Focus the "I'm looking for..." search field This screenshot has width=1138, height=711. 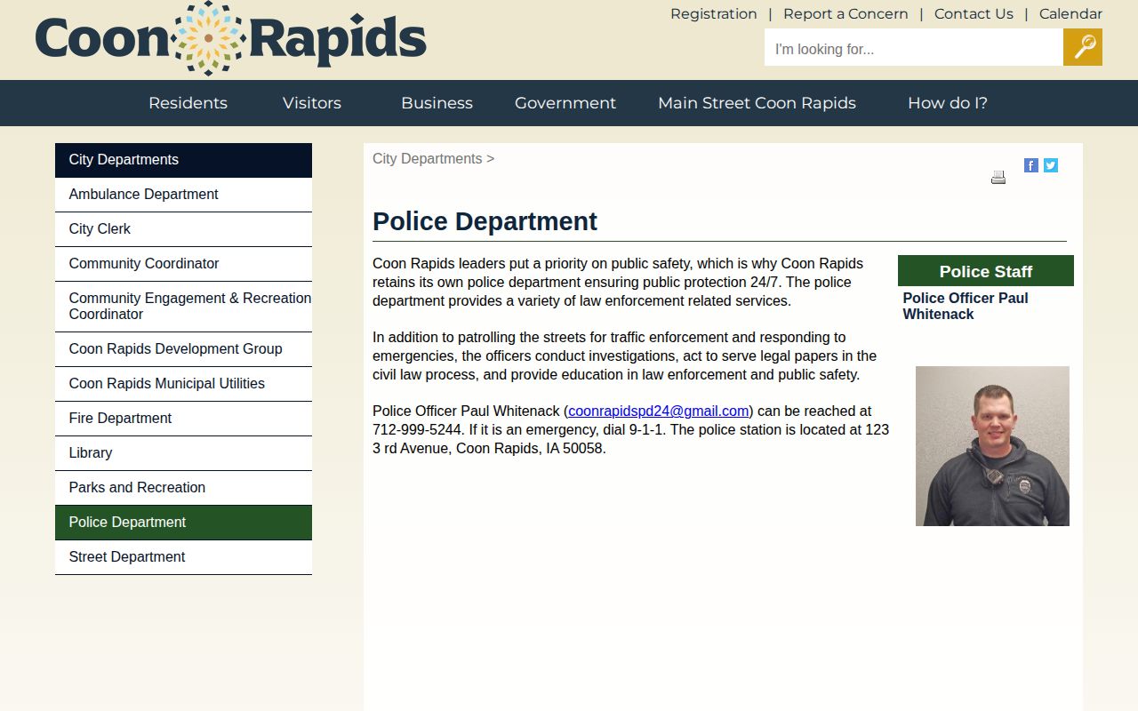[914, 47]
